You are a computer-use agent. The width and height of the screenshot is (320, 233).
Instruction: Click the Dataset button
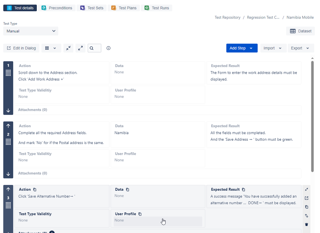point(300,31)
